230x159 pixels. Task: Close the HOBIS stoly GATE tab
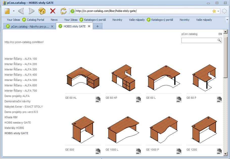(x=89, y=26)
